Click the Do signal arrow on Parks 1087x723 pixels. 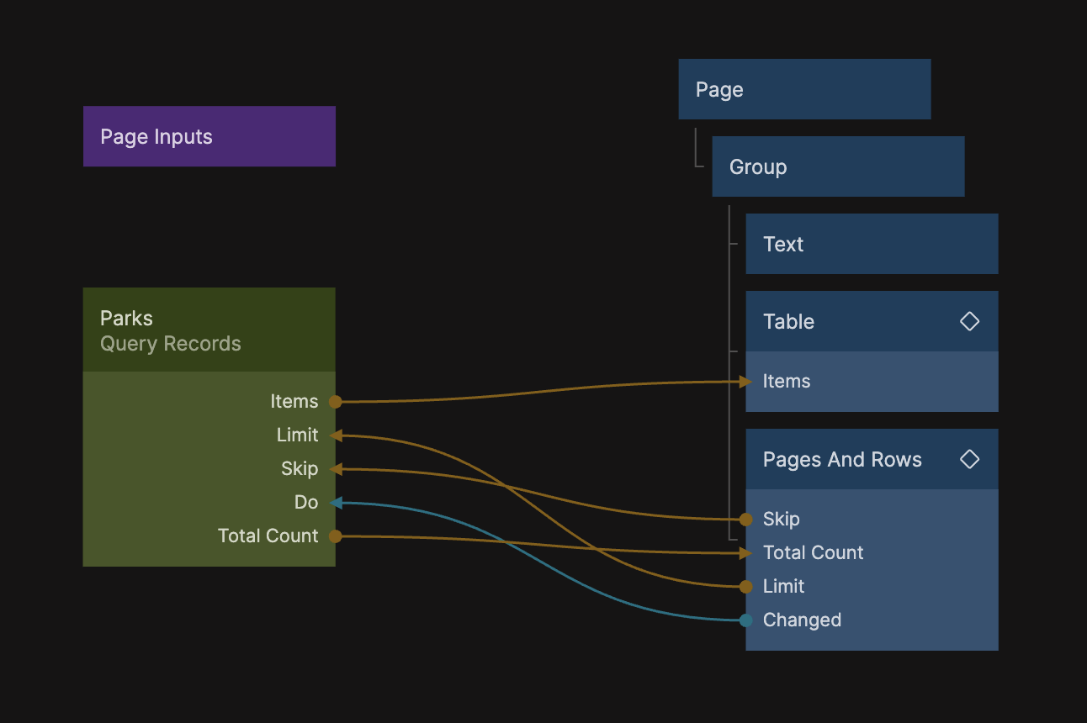coord(335,503)
